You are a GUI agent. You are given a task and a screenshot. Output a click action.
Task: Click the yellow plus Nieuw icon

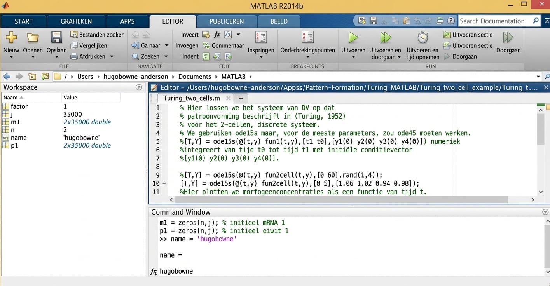pyautogui.click(x=11, y=38)
